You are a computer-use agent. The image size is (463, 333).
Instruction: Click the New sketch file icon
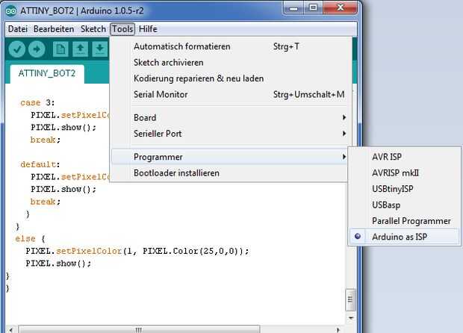pos(60,49)
